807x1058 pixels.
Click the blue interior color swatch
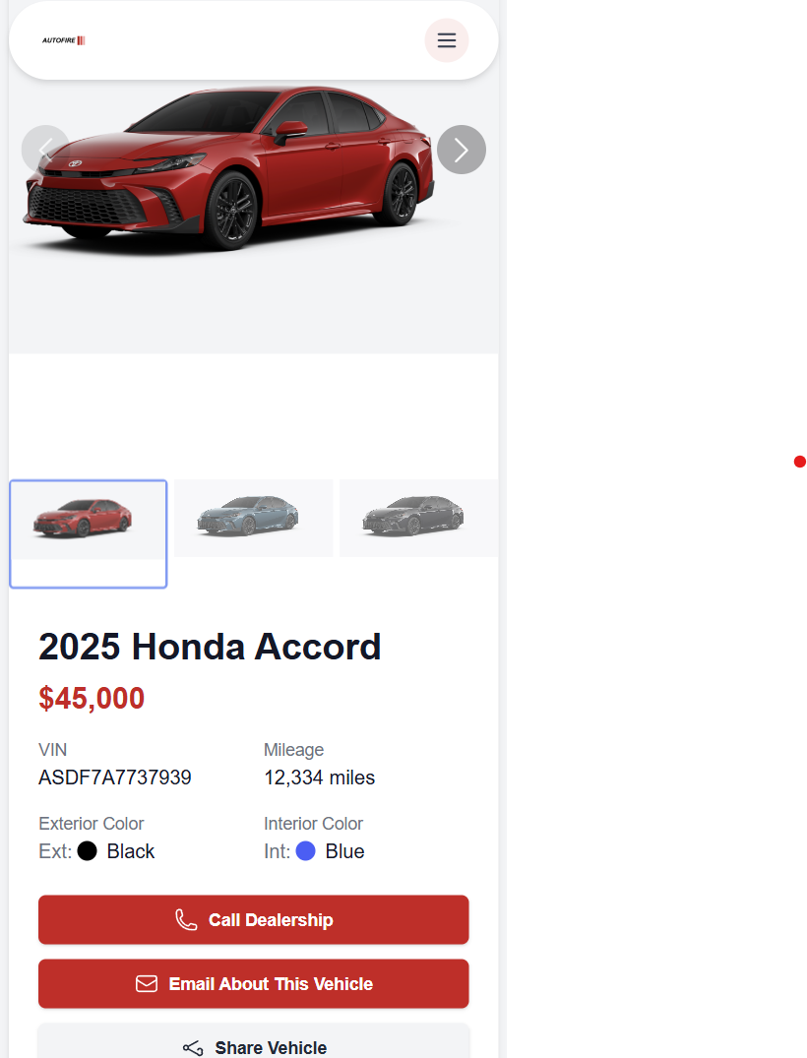point(306,851)
